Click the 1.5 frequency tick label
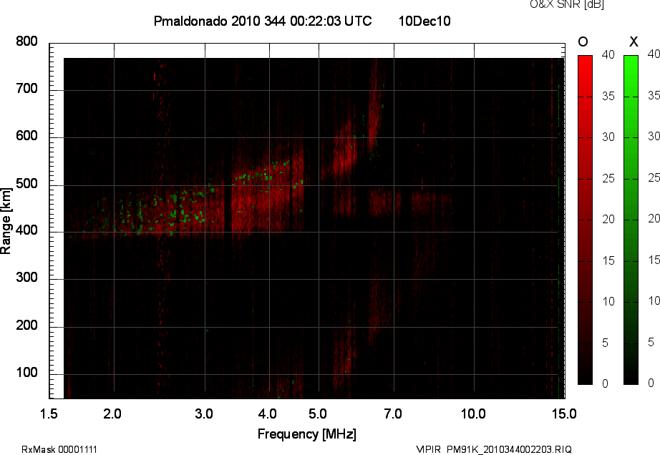Viewport: 660px width, 455px height. click(x=49, y=414)
